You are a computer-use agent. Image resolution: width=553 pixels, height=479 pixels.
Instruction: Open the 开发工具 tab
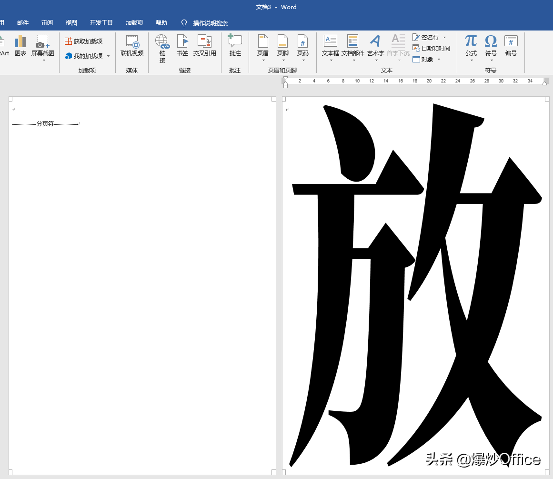coord(101,22)
